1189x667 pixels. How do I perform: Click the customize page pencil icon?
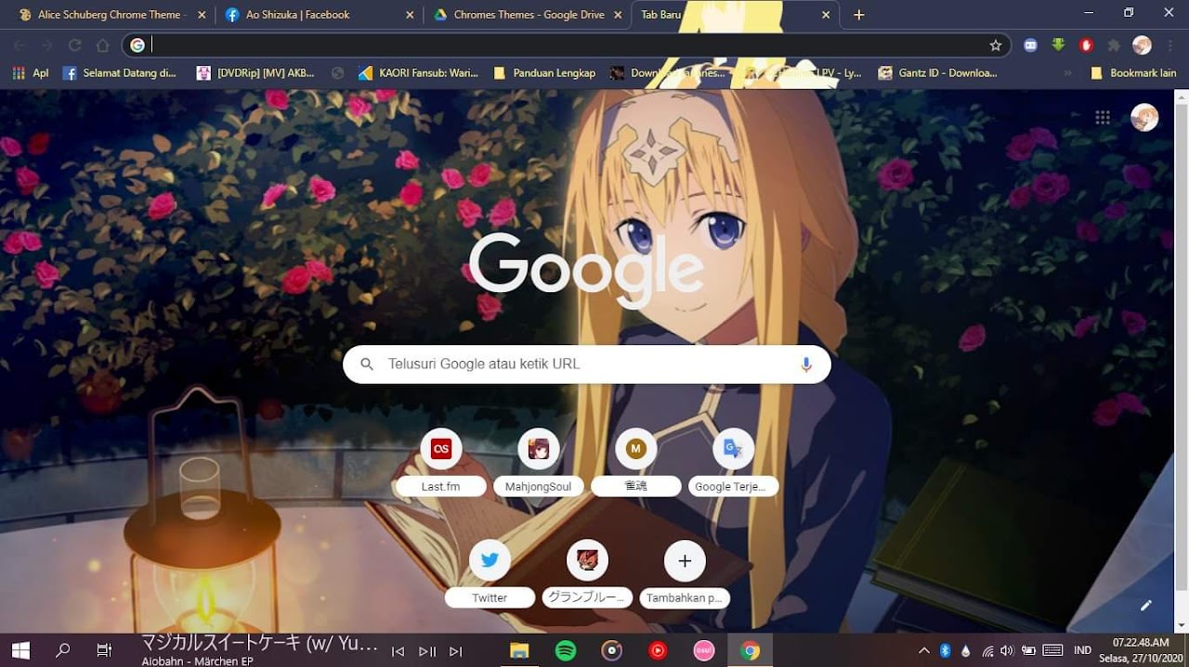[x=1145, y=605]
